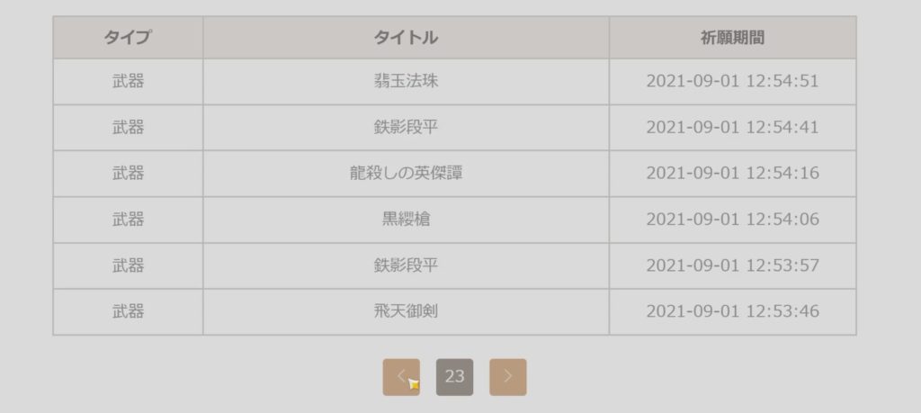Click the タイプ column header

128,38
